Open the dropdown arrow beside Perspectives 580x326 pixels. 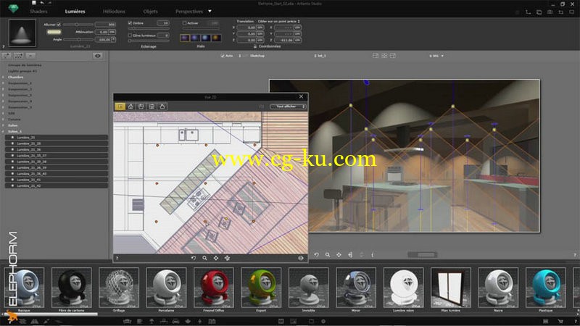pyautogui.click(x=210, y=11)
